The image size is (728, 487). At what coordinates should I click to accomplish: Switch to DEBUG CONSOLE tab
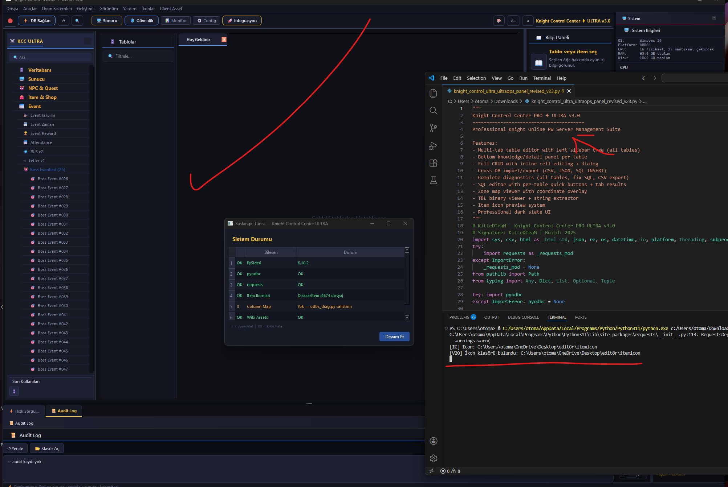coord(523,317)
